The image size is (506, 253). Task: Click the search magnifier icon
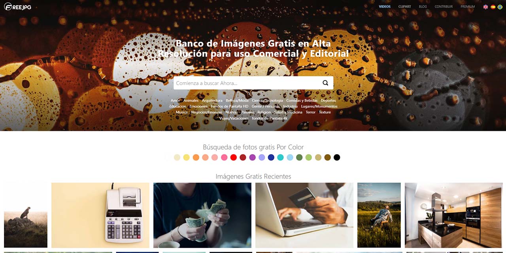325,83
